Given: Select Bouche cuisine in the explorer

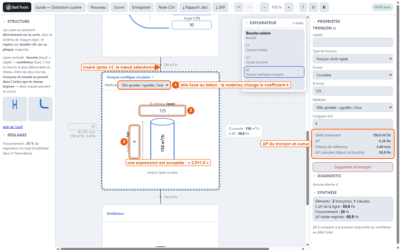Looking at the screenshot, I should tap(274, 35).
